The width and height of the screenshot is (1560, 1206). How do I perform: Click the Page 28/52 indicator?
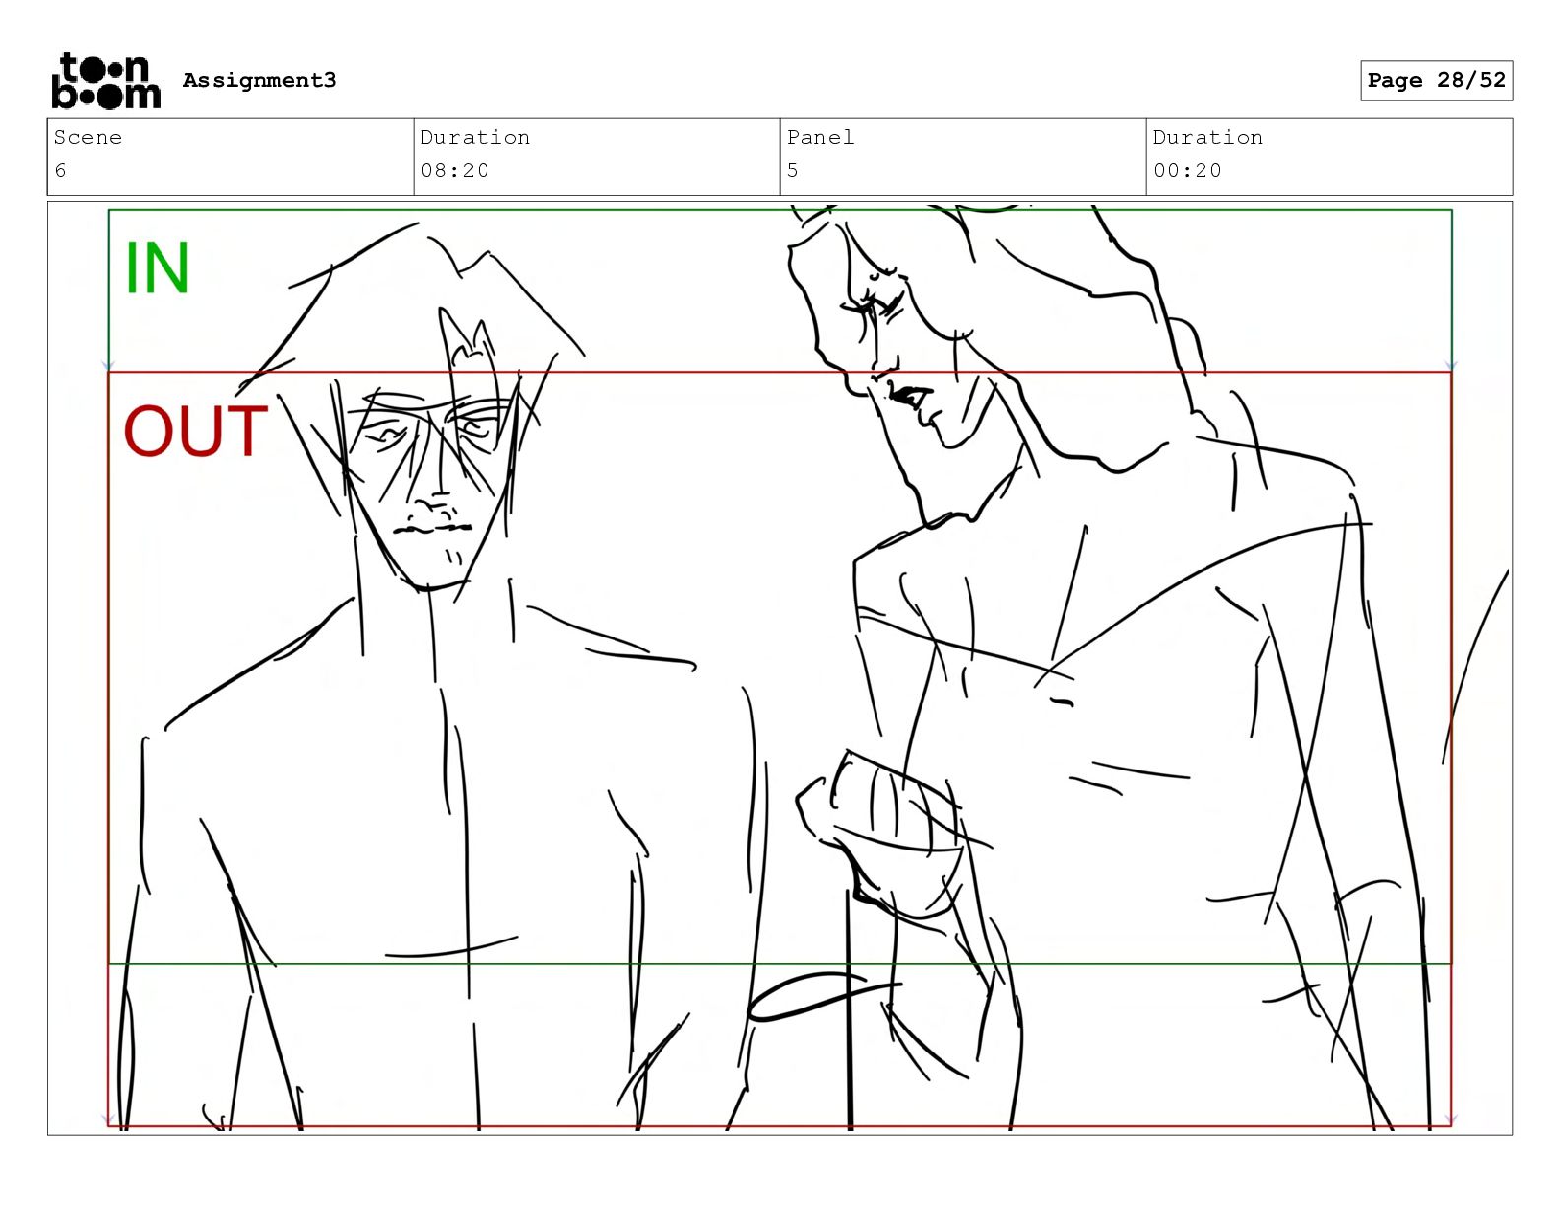tap(1436, 80)
